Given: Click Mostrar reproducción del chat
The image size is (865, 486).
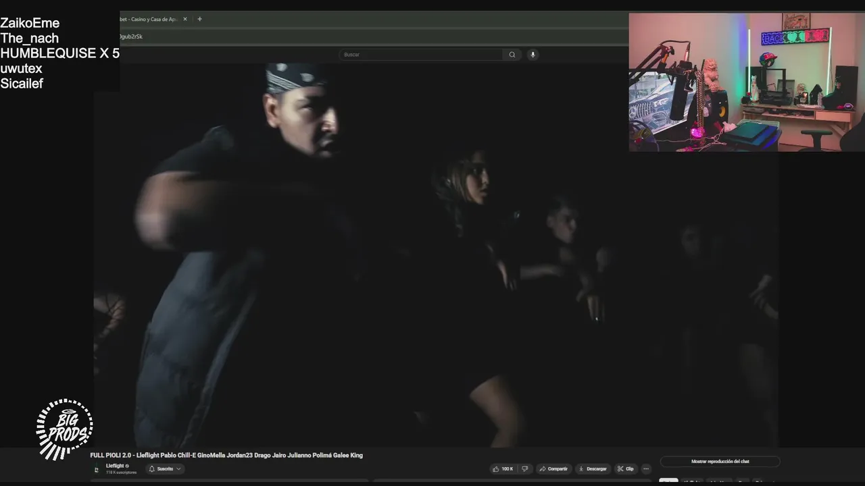Looking at the screenshot, I should pos(720,462).
